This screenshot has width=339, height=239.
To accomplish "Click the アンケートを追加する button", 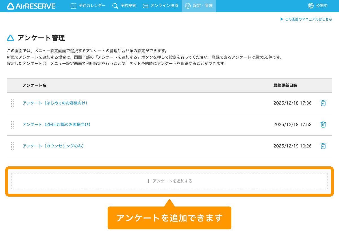I will (x=169, y=181).
